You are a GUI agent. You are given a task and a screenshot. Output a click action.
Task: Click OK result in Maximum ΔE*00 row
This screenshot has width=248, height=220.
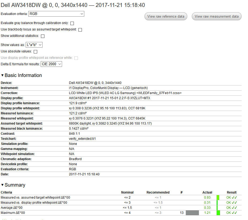(x=232, y=213)
